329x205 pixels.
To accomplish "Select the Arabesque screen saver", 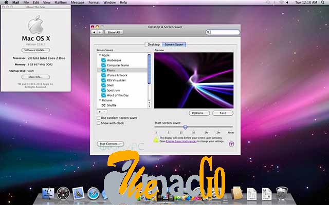I will click(122, 60).
